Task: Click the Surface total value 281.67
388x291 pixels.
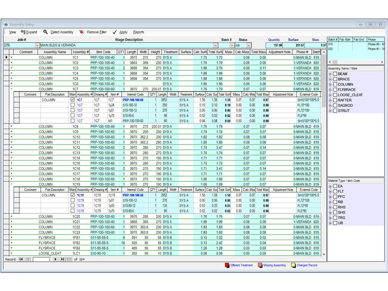Action: [x=294, y=45]
